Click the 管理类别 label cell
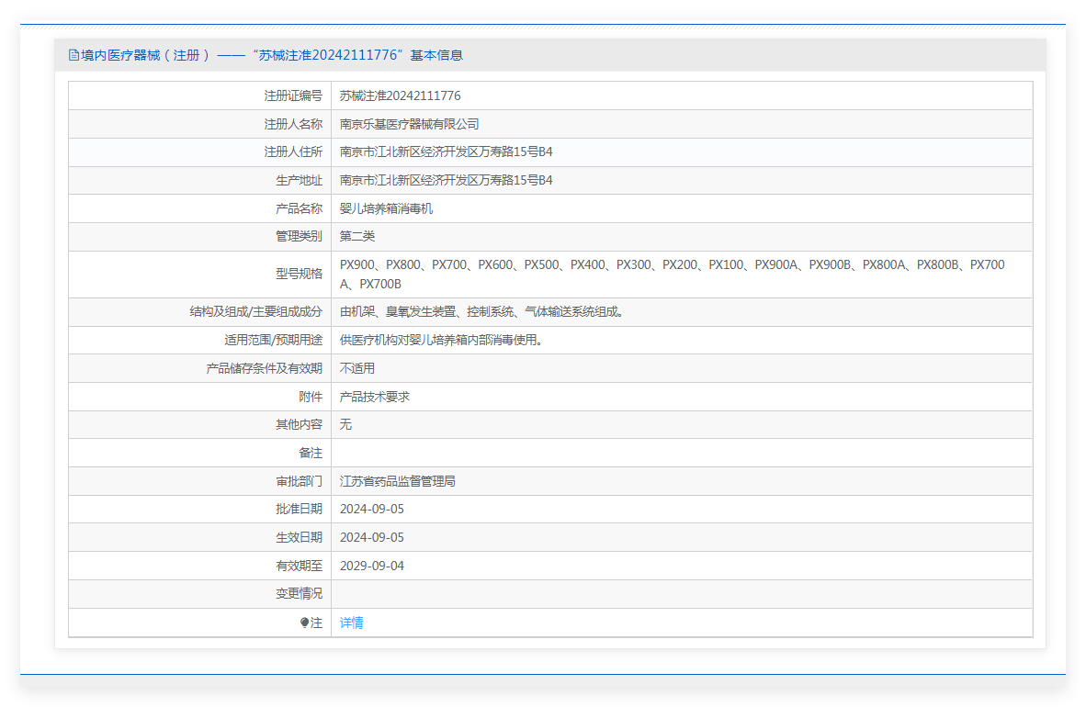The height and width of the screenshot is (707, 1086). [199, 236]
